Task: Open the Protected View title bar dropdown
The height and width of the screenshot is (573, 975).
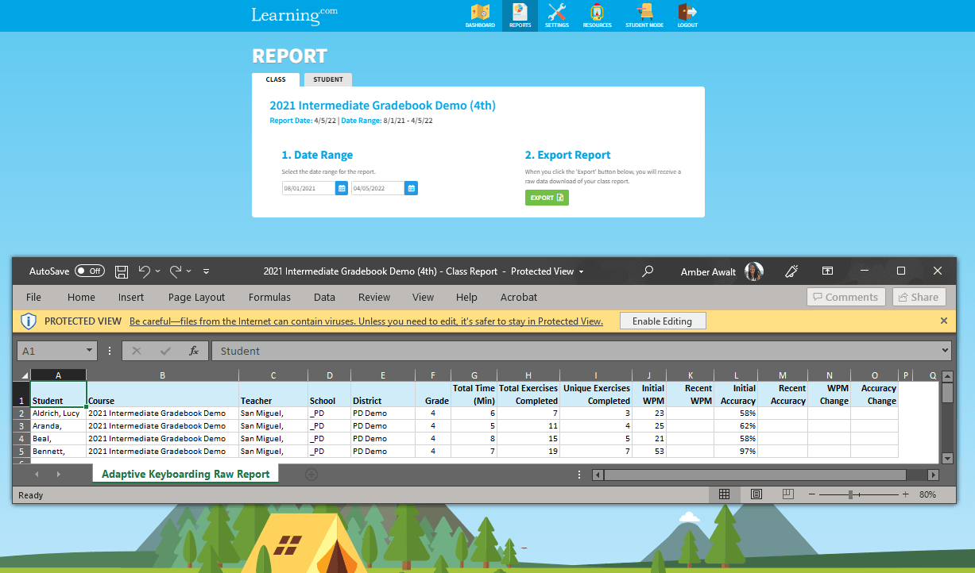Action: [x=582, y=271]
